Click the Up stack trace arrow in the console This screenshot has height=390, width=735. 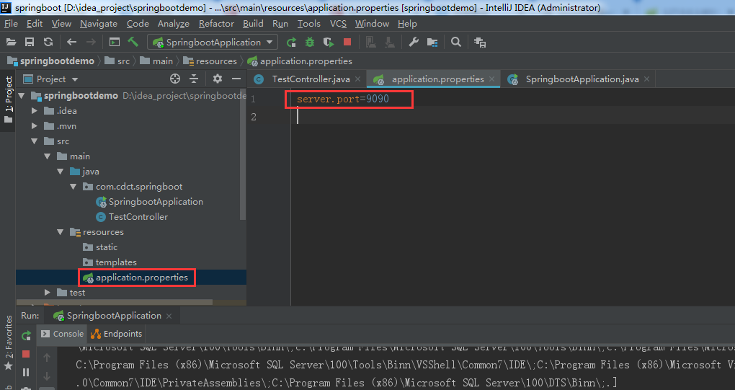point(47,358)
